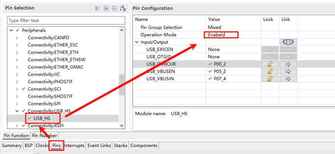
Task: Select the USB_HS tree item
Action: pos(42,118)
